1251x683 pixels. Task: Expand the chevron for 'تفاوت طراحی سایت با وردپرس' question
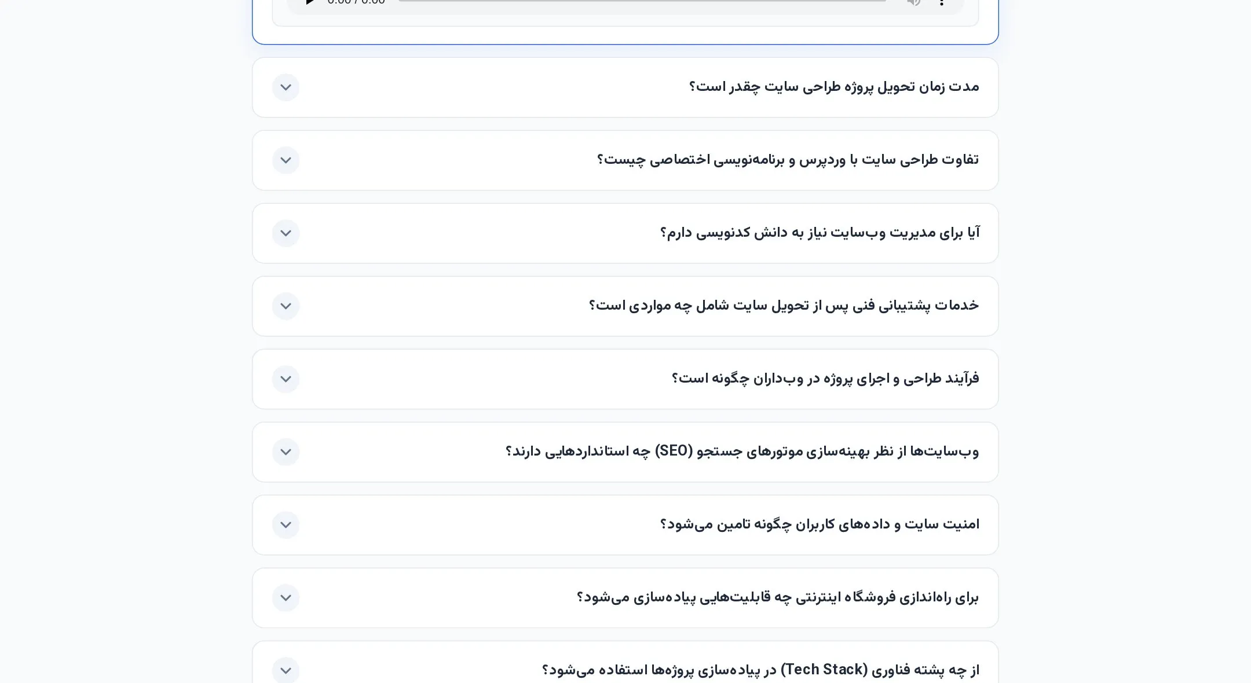coord(286,160)
